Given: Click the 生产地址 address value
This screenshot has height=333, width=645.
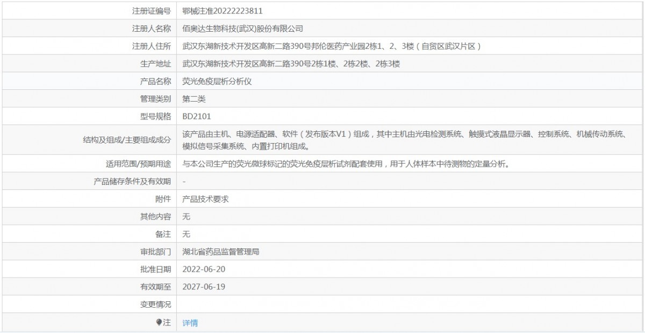Looking at the screenshot, I should (x=291, y=64).
